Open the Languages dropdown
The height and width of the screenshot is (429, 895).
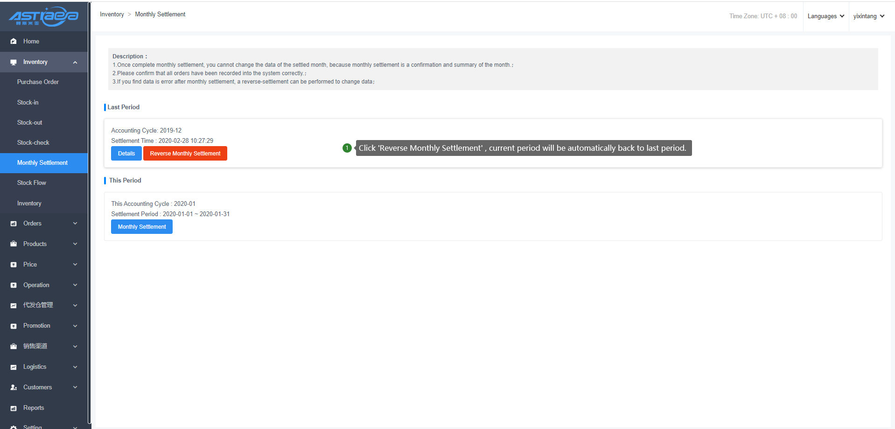[x=825, y=16]
